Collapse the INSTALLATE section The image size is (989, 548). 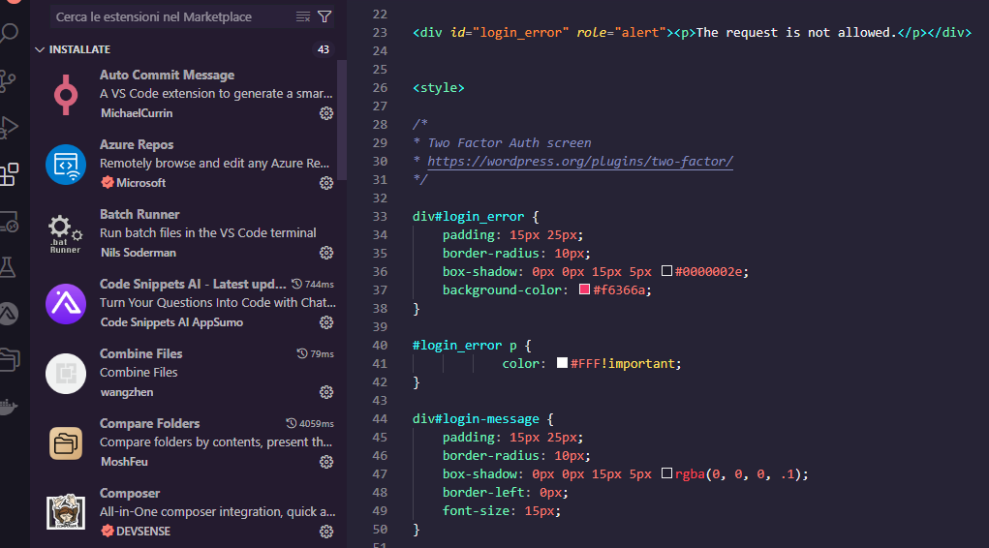(40, 49)
